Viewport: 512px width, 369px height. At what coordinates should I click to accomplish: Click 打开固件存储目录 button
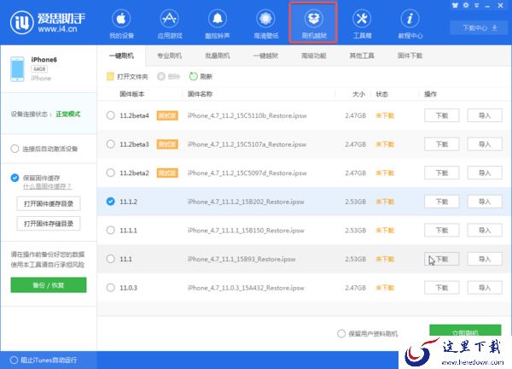pyautogui.click(x=49, y=224)
